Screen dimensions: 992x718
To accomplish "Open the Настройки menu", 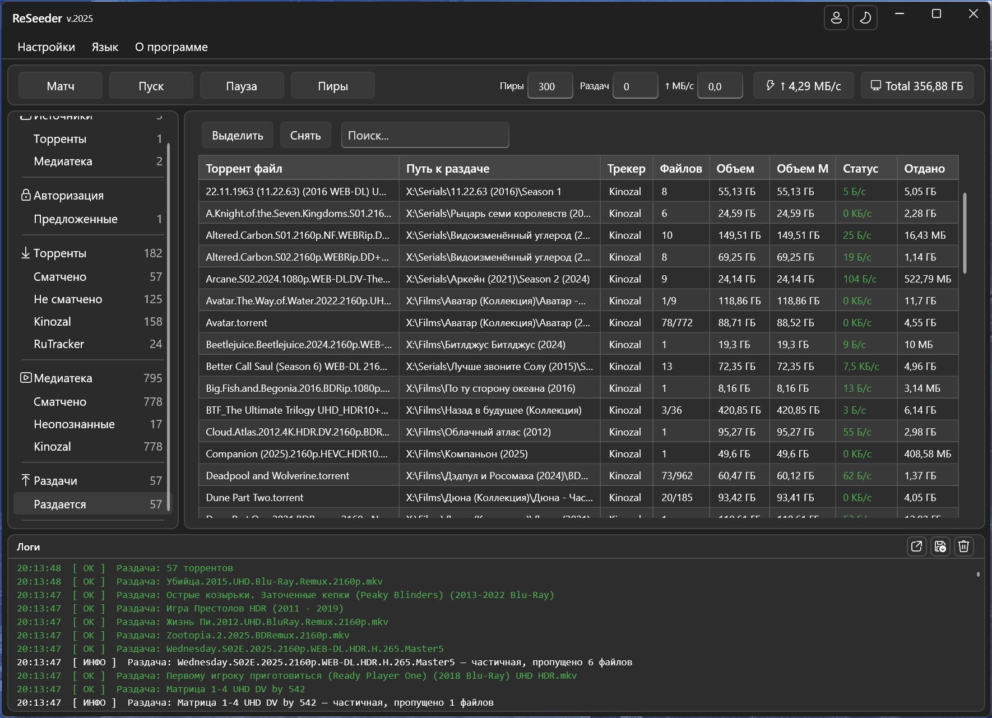I will tap(46, 47).
